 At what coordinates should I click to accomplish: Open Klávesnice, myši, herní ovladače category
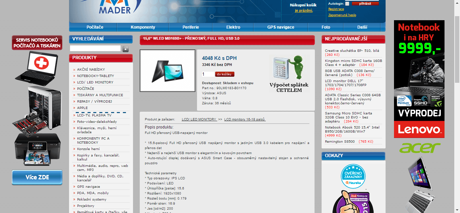[x=97, y=130]
